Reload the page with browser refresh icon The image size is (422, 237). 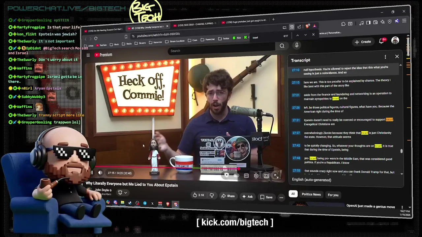click(x=96, y=38)
